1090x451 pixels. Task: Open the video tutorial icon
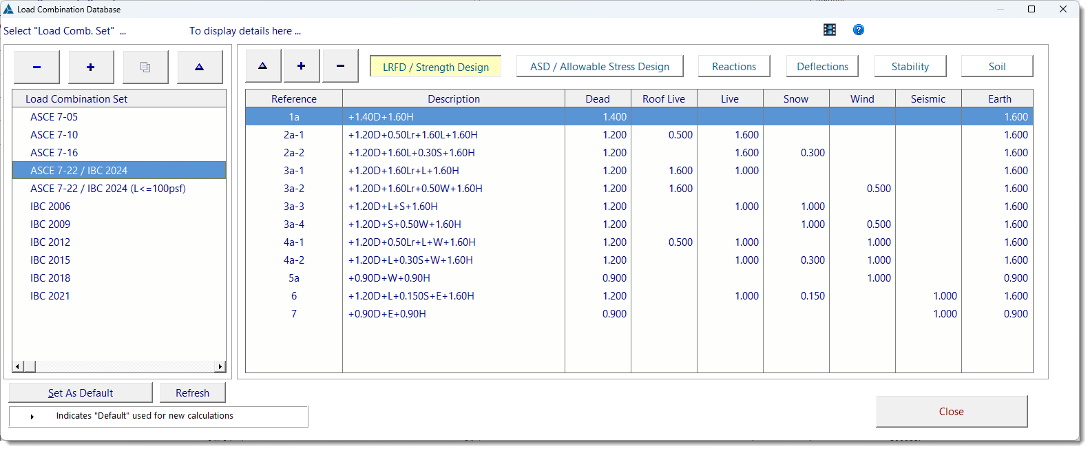pyautogui.click(x=830, y=30)
